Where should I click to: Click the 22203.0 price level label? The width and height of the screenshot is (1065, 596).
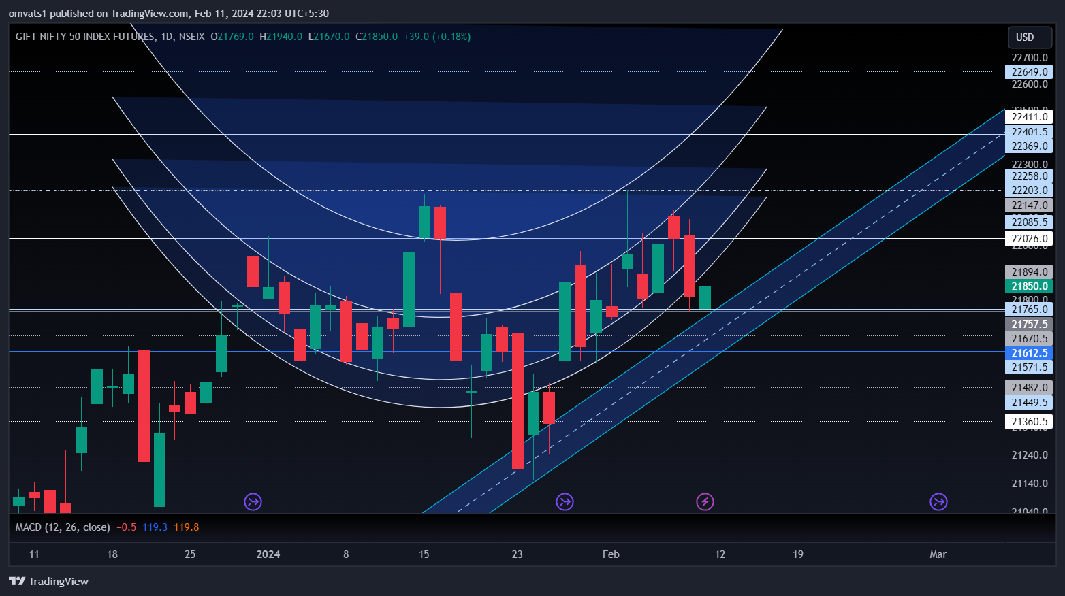click(1029, 191)
